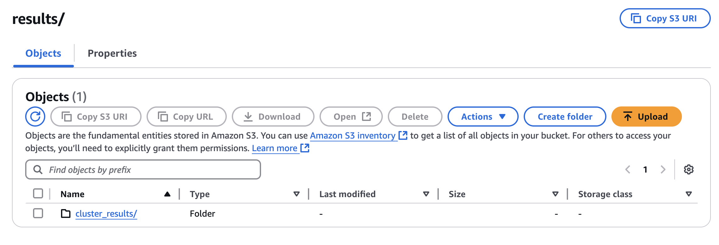Open table preferences gear icon
Viewport: 719px width, 245px height.
click(x=688, y=169)
